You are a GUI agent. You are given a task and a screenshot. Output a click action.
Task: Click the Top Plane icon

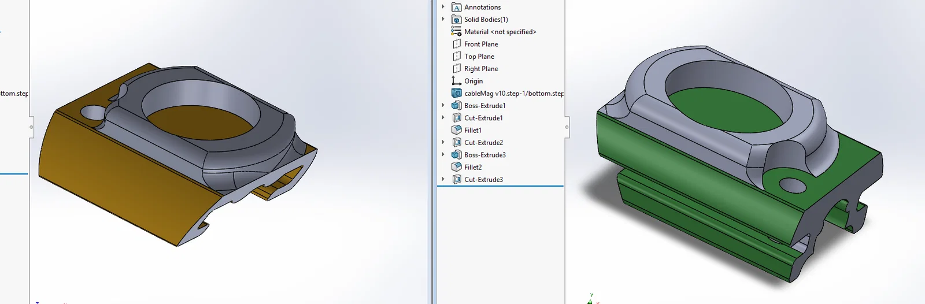[x=457, y=56]
